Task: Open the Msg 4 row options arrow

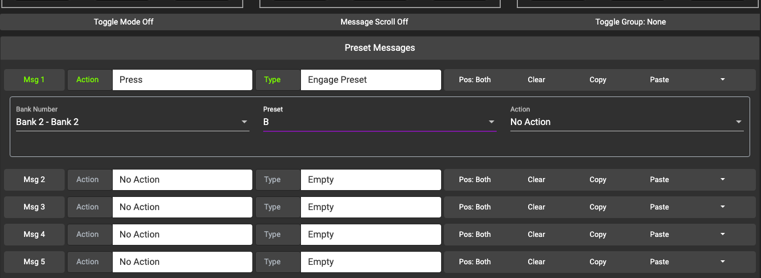Action: coord(723,235)
